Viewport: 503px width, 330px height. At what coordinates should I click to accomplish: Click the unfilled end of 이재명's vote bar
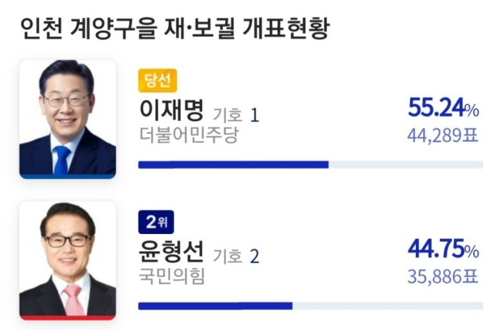point(406,165)
